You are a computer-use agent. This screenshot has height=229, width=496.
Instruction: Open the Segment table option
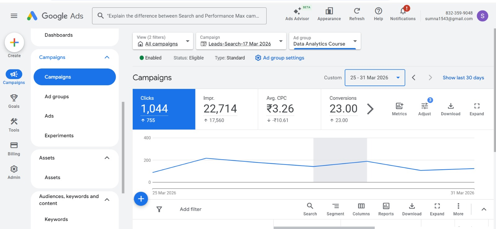pos(335,209)
